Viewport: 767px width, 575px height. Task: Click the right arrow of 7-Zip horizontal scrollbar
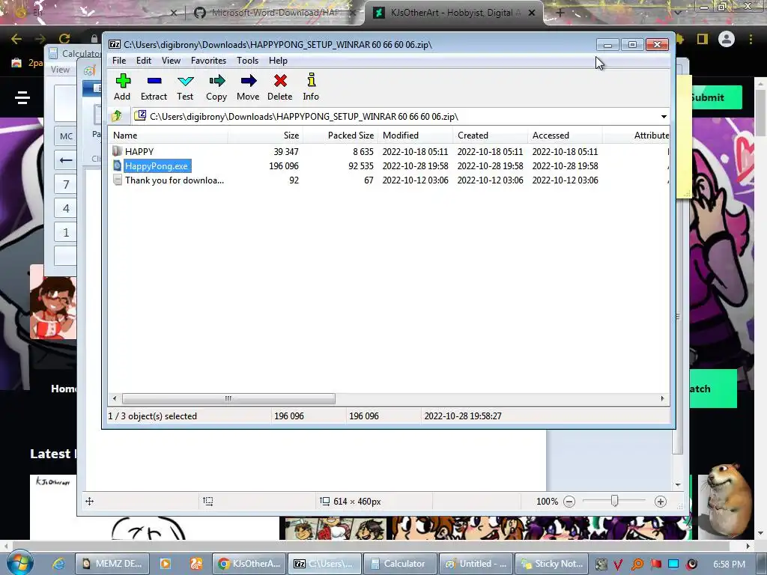tap(662, 398)
